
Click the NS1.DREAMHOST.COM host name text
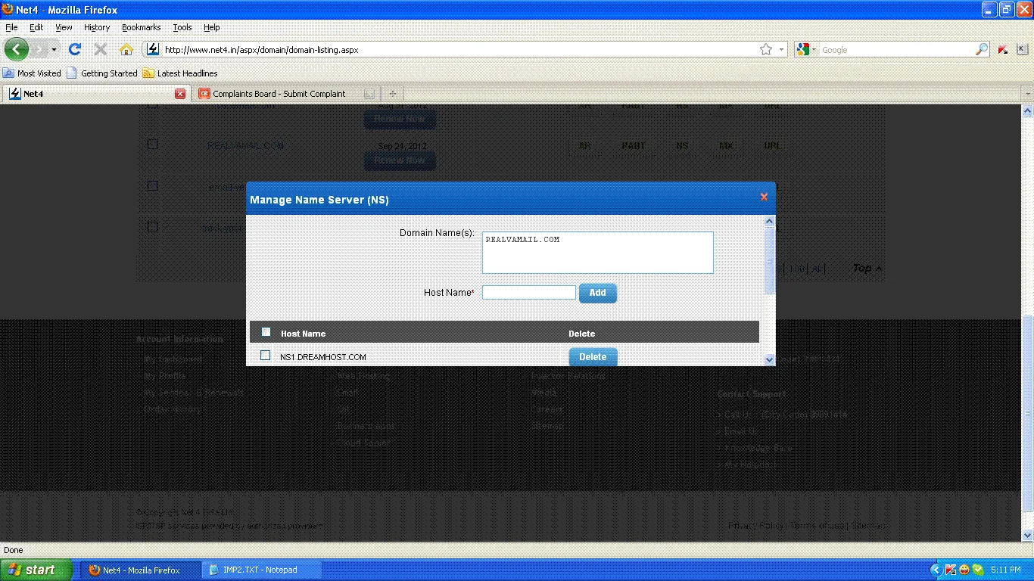323,357
